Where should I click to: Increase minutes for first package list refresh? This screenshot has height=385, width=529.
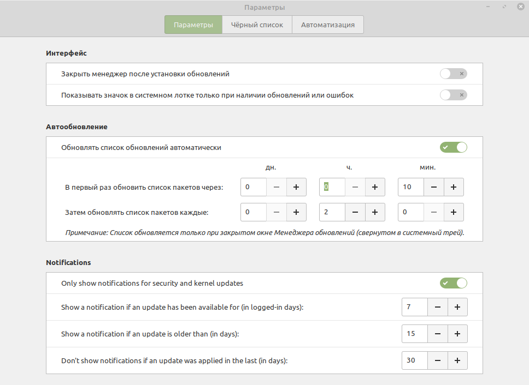[x=454, y=187]
